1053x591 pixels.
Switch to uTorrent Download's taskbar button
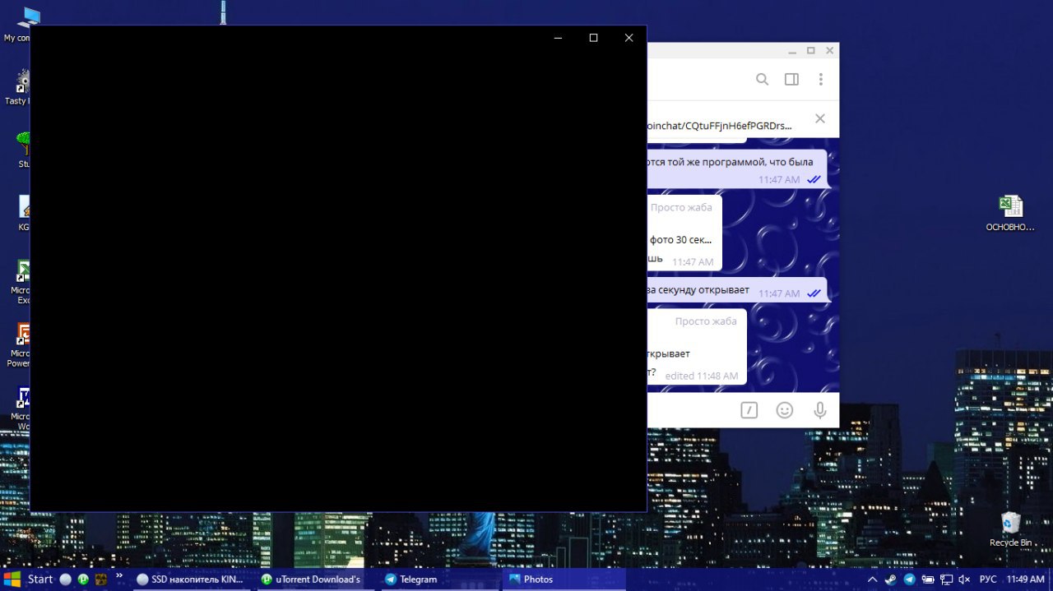(316, 579)
